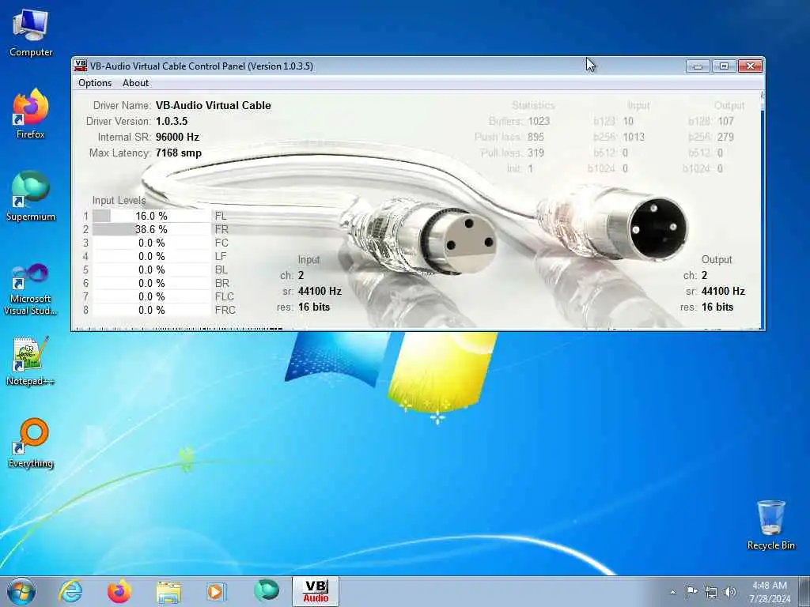Click the Input resolution 16 bits
This screenshot has width=810, height=607.
pos(313,307)
